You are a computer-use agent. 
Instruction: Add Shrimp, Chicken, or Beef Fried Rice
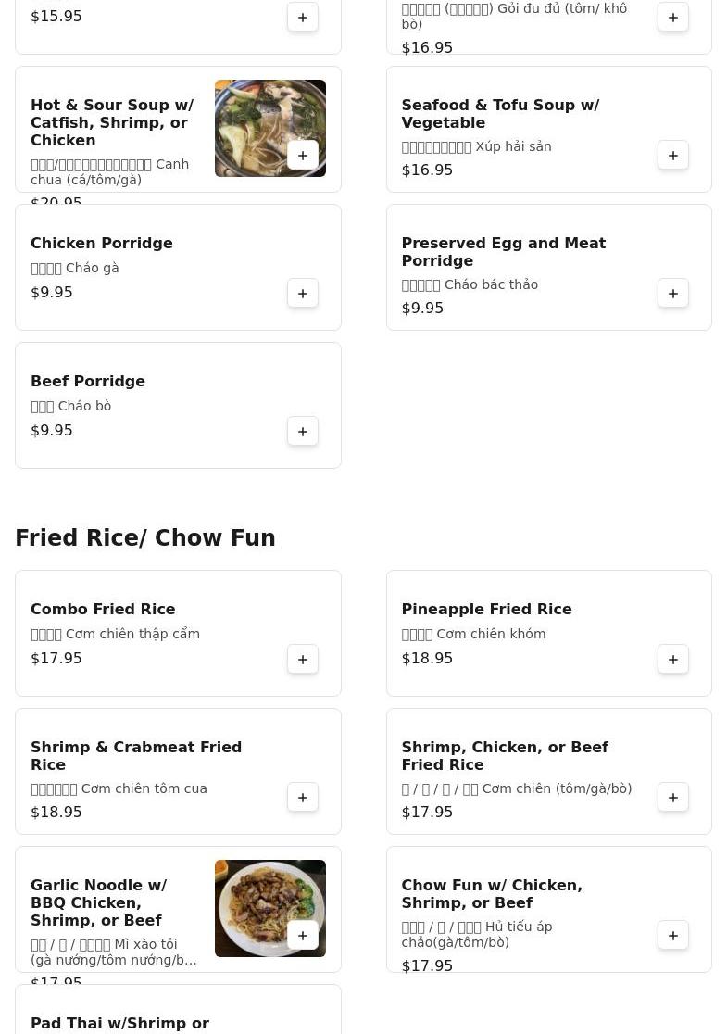673,798
